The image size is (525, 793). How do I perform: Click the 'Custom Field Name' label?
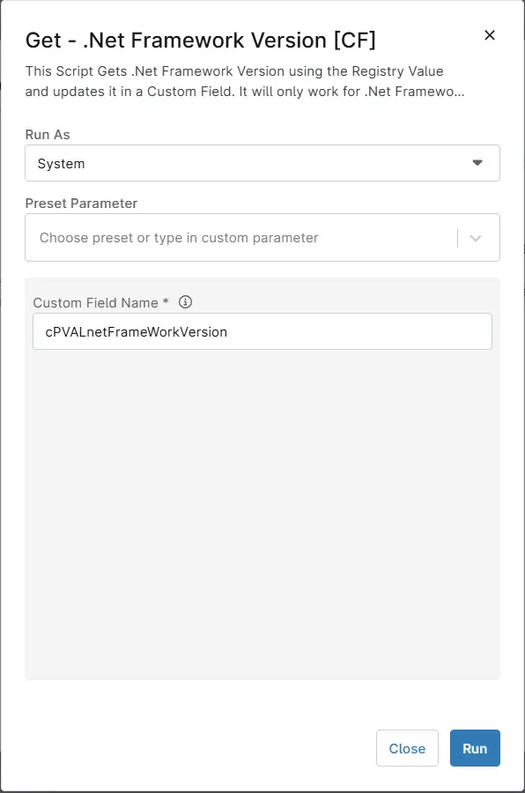click(x=96, y=302)
